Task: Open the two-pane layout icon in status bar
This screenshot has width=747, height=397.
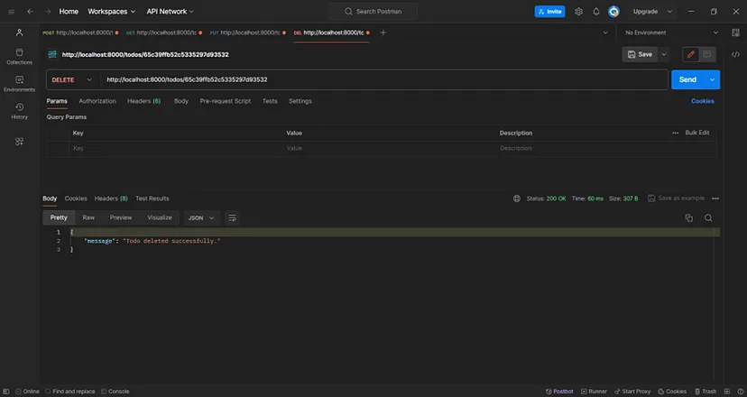Action: tap(727, 392)
